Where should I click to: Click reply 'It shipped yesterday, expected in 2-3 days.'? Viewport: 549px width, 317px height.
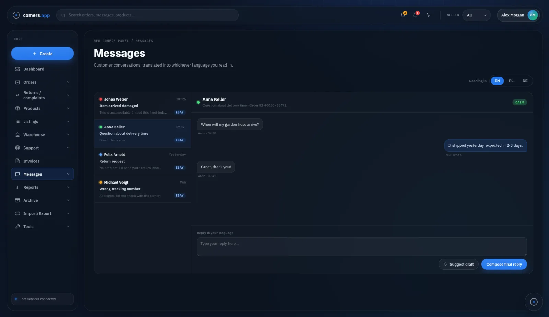click(486, 145)
